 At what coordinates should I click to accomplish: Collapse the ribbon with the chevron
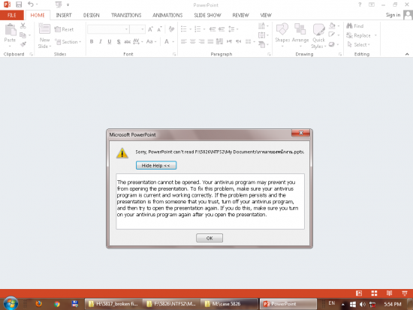coord(407,54)
